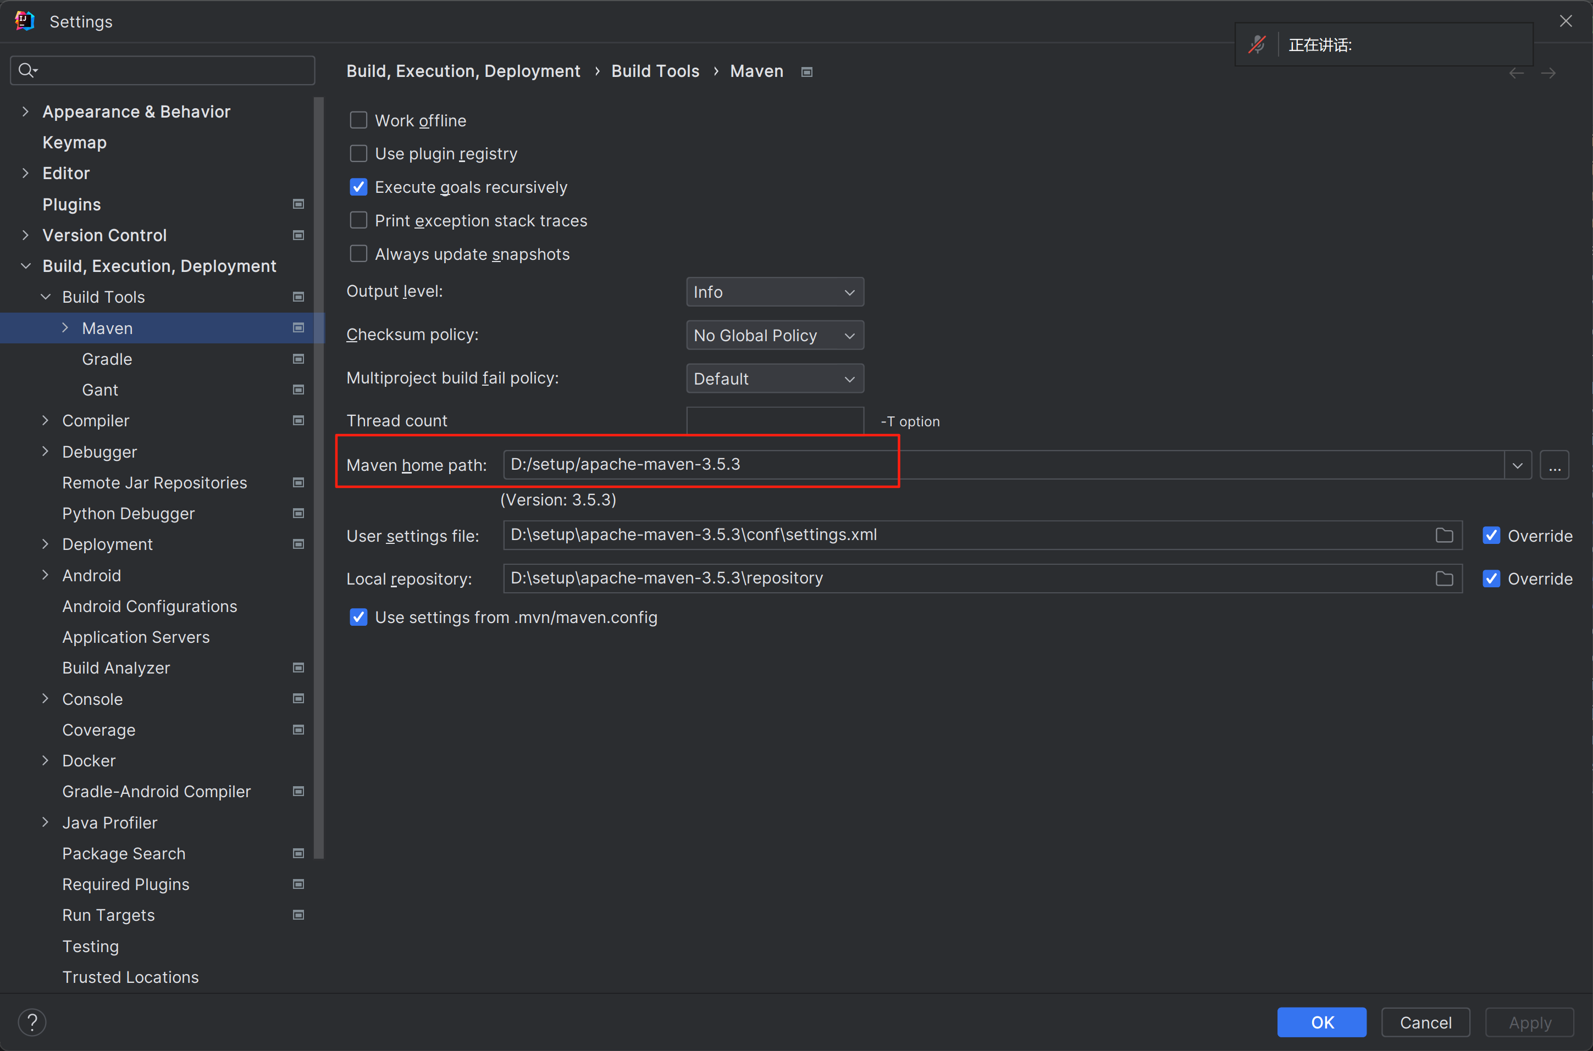Click the project-level icon beside Gant

(x=298, y=390)
